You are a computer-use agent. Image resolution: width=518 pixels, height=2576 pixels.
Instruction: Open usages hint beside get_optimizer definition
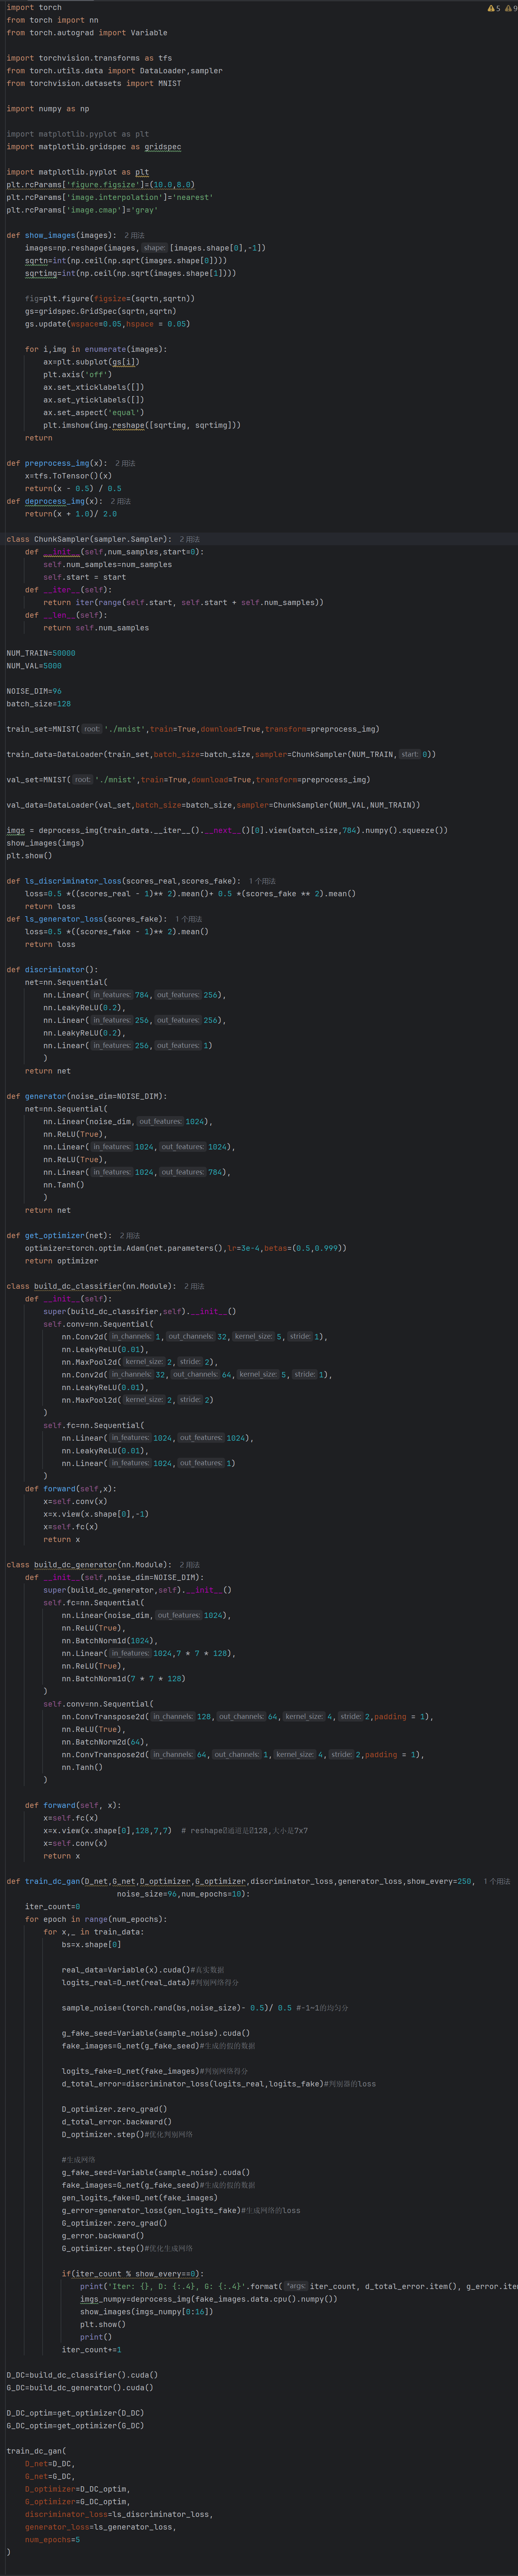pos(130,1235)
